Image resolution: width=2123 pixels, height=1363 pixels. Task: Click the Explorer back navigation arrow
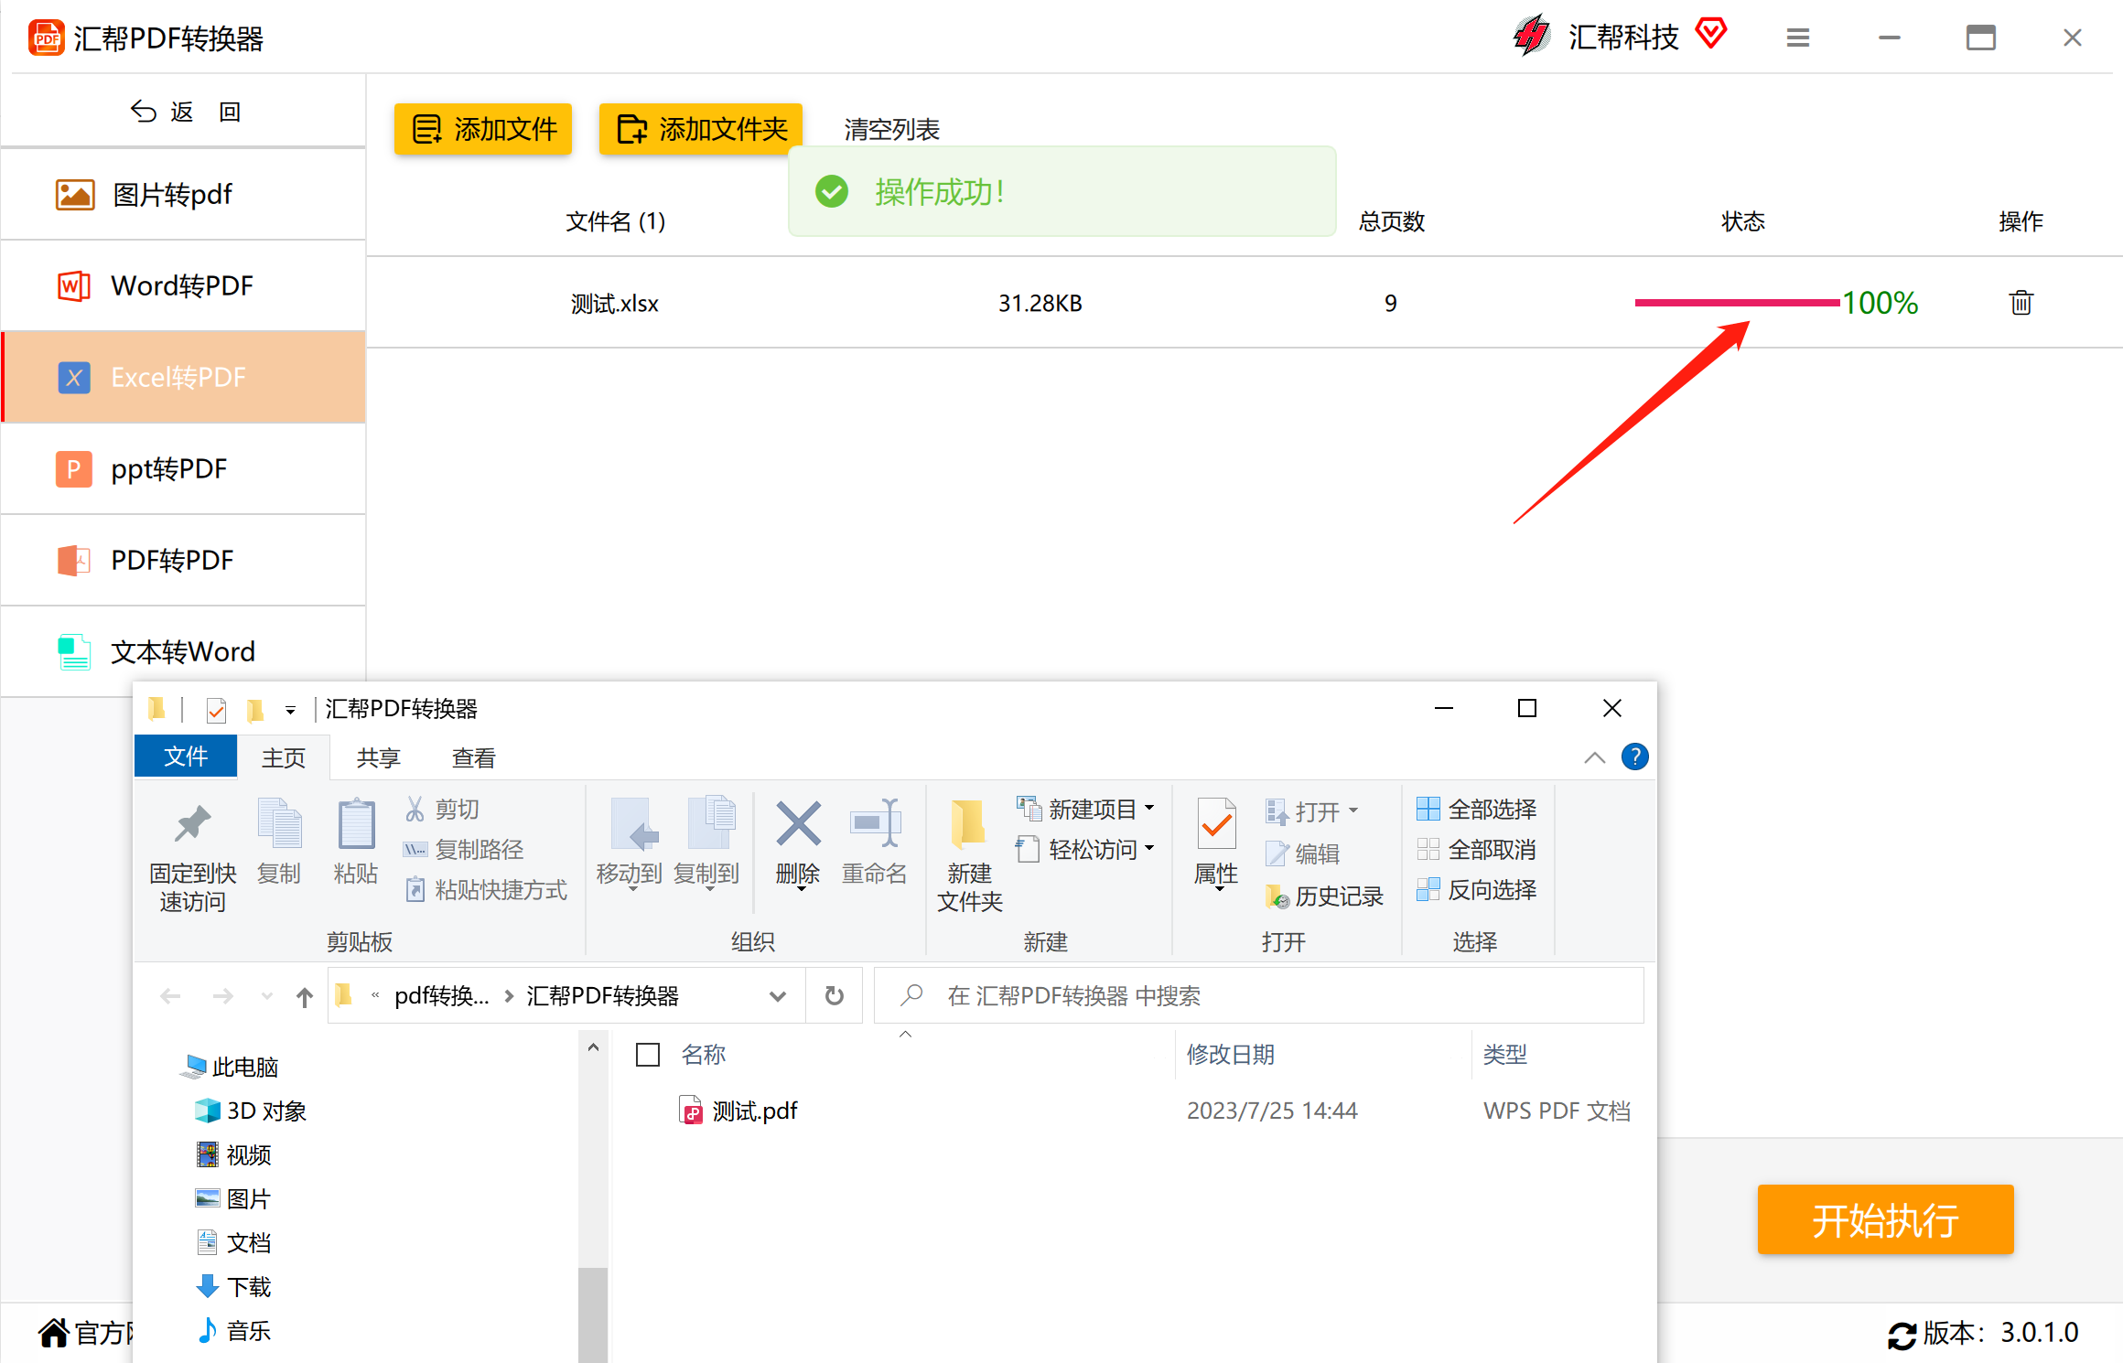pos(170,996)
